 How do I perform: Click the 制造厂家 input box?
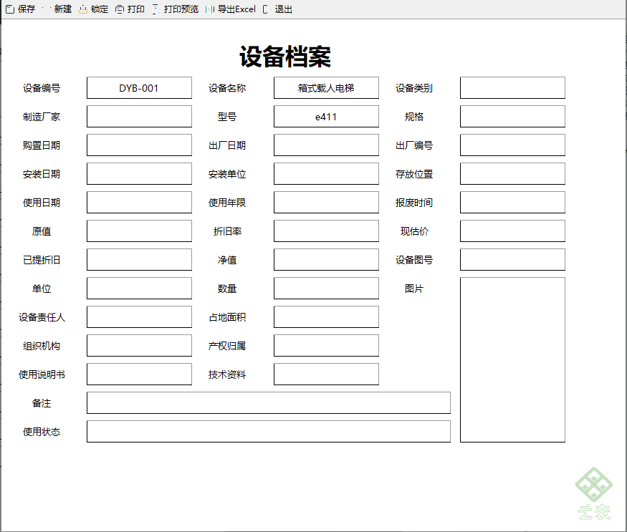139,116
